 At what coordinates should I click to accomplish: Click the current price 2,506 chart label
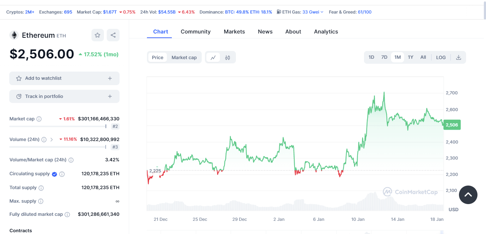click(x=452, y=125)
